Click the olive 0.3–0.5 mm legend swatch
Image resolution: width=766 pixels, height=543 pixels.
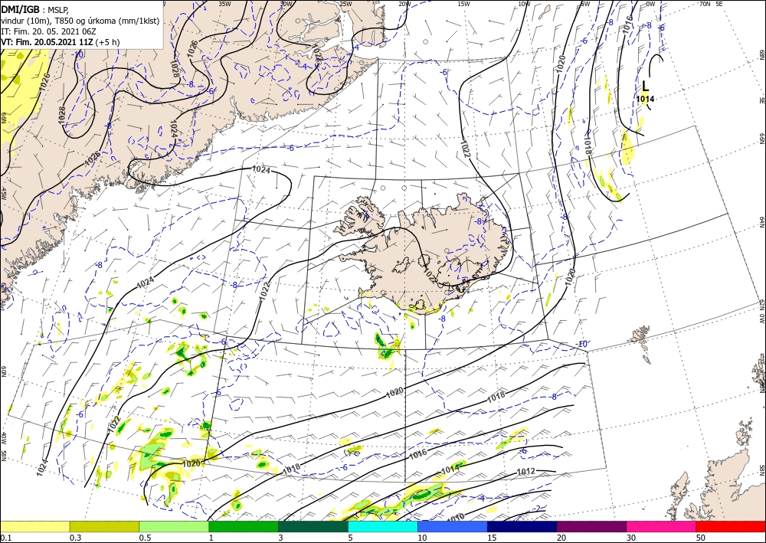(104, 526)
